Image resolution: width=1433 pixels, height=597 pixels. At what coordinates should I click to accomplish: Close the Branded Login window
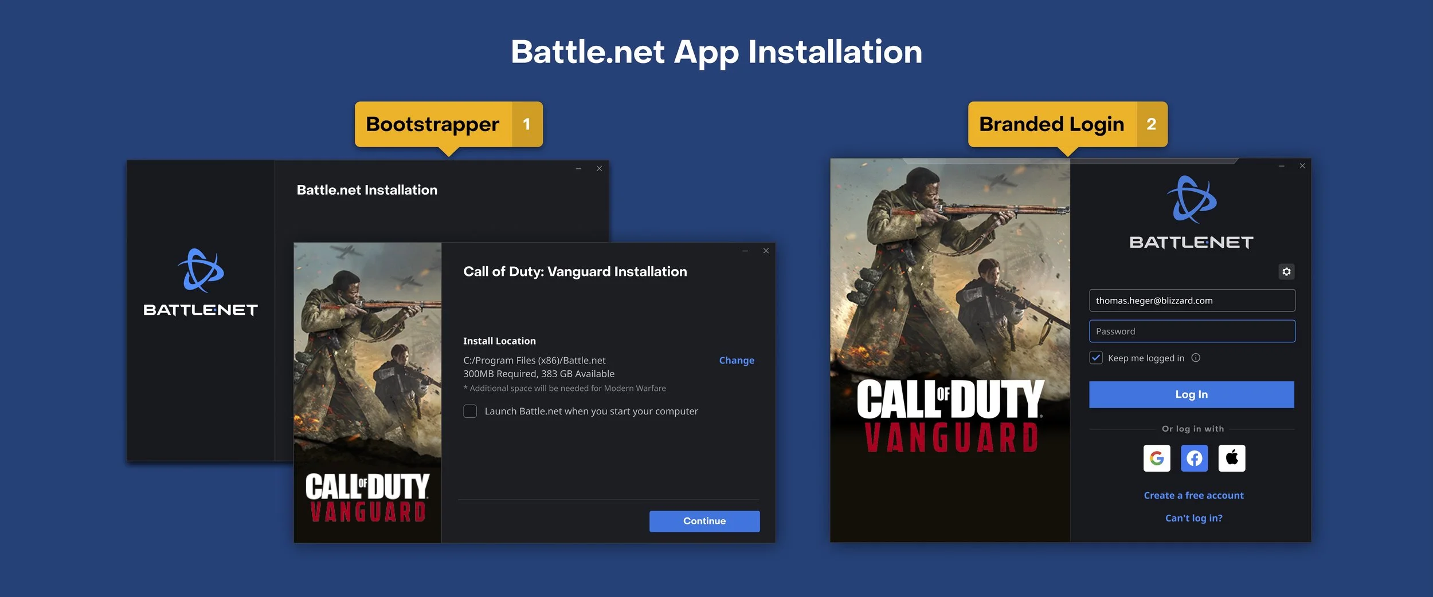(x=1302, y=165)
